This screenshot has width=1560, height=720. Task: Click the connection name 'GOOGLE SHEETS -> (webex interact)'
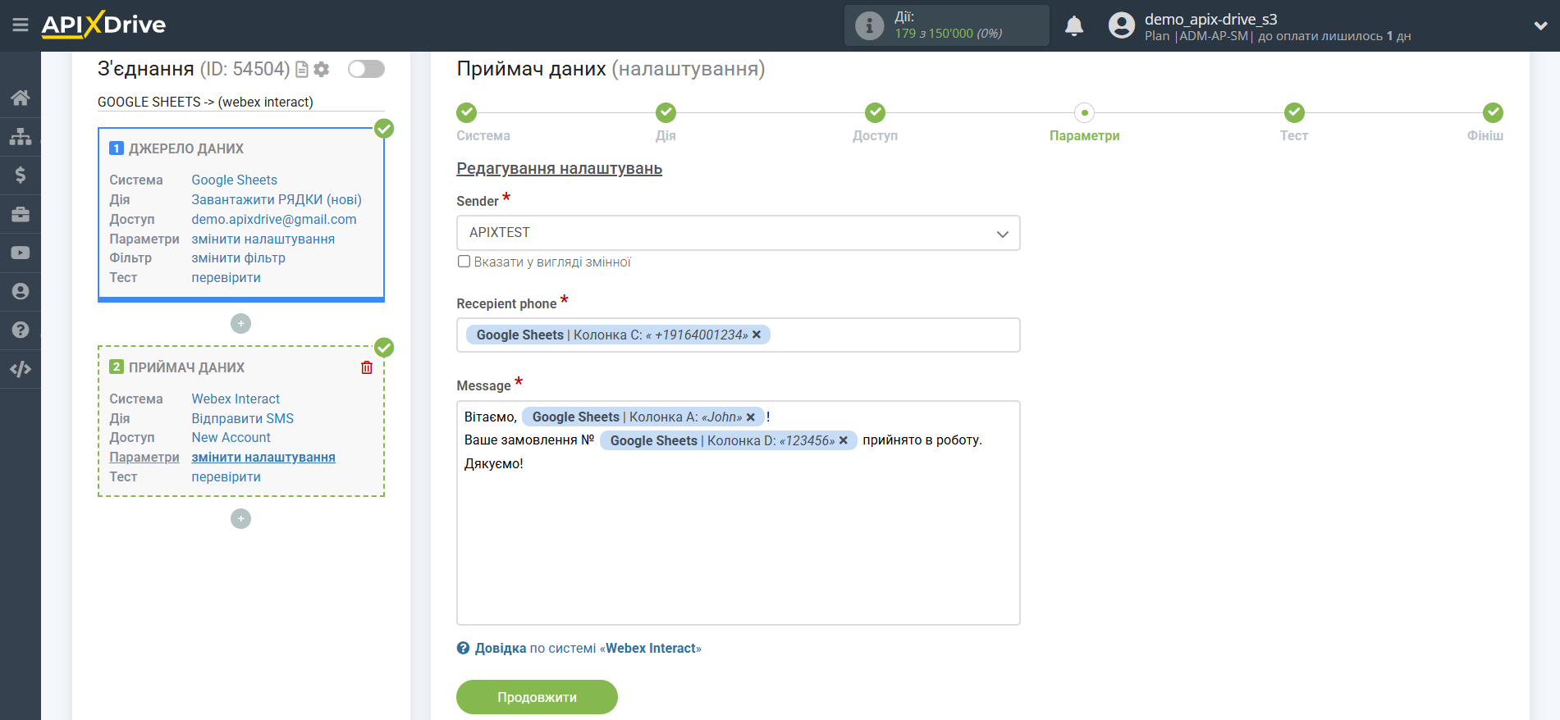[x=205, y=102]
